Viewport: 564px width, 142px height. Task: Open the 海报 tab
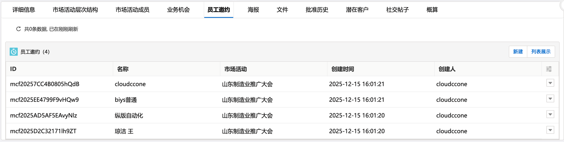(253, 10)
